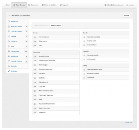Click the Invoices icon in sidebar
Screen dimensions: 139x130
(x=9, y=41)
